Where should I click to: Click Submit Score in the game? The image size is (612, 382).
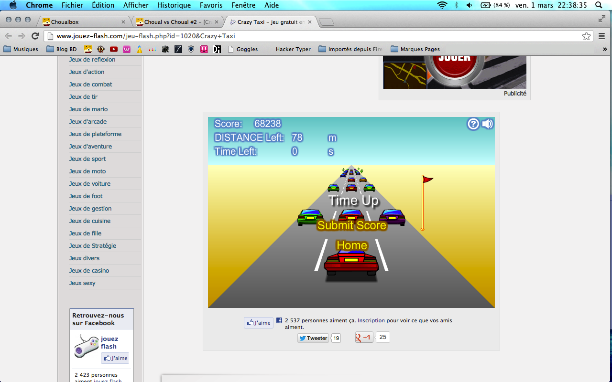(352, 225)
